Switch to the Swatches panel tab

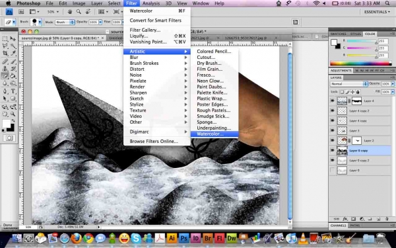click(x=338, y=34)
